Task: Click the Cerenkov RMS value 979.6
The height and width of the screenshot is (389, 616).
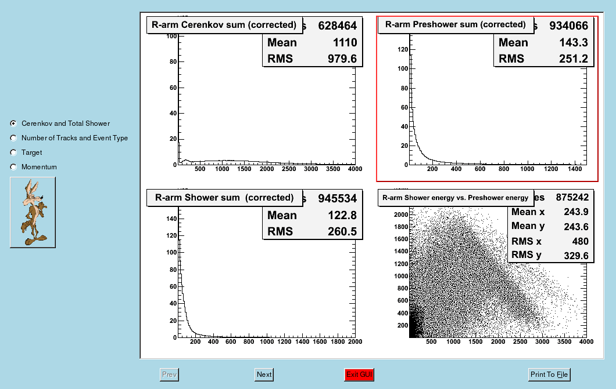Action: [x=342, y=59]
